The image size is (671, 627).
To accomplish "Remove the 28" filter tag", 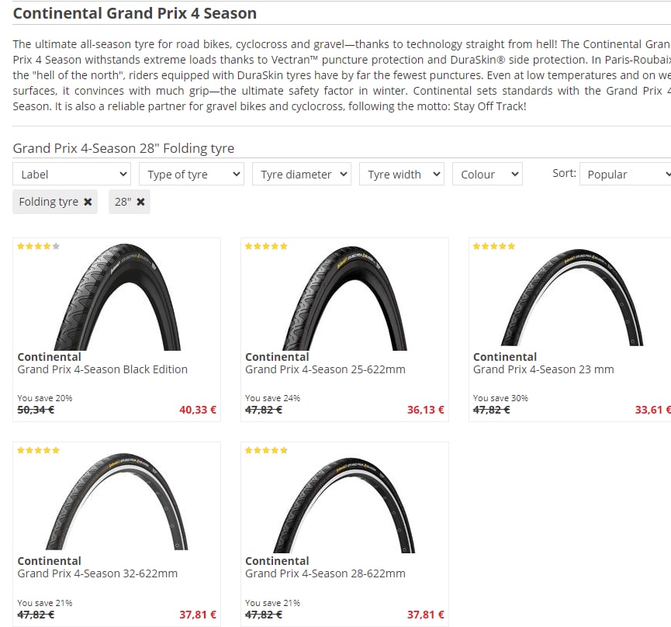I will [x=140, y=202].
